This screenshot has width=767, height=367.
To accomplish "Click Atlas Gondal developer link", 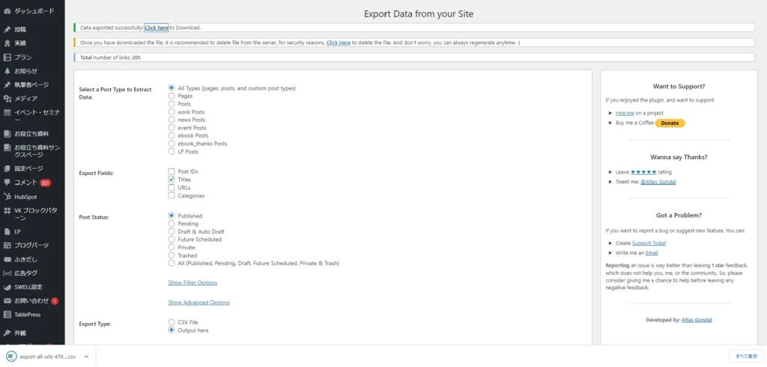I will [x=697, y=320].
